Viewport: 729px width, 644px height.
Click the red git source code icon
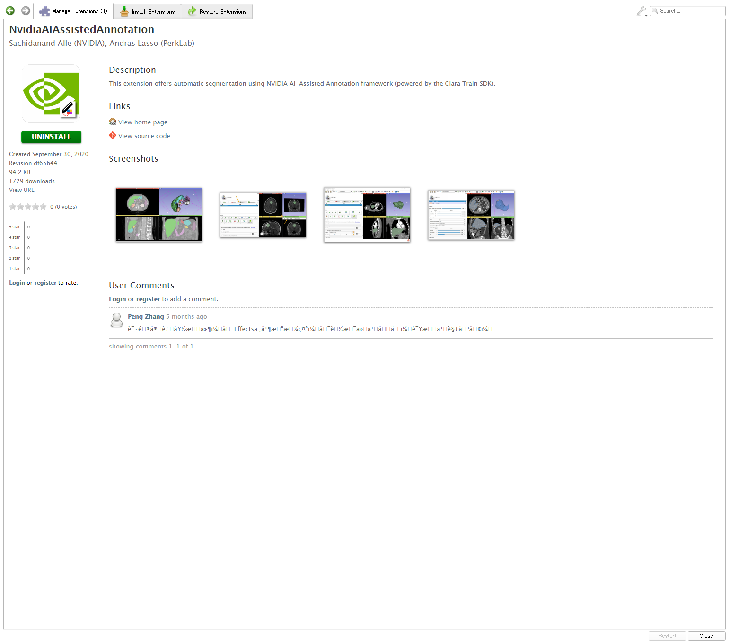[113, 136]
